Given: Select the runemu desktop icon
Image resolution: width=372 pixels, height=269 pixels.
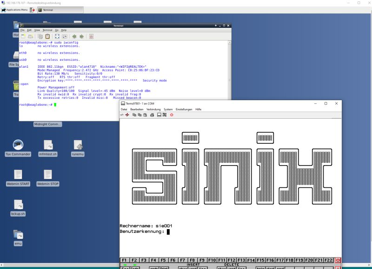Looking at the screenshot, I should click(x=78, y=145).
